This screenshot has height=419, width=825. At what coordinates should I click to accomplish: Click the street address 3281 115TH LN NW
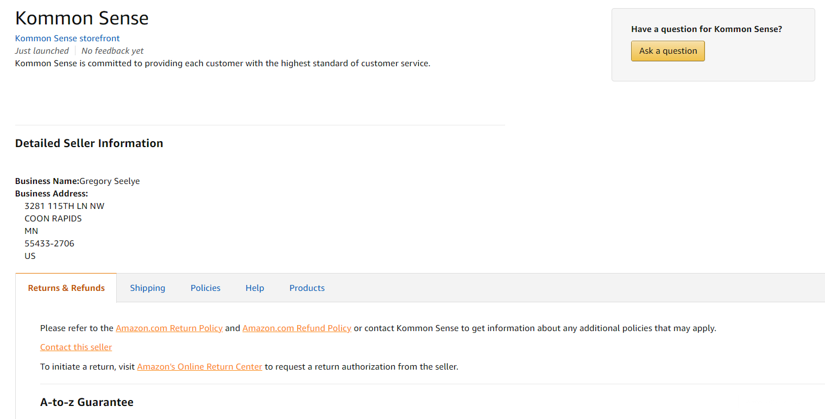[64, 206]
